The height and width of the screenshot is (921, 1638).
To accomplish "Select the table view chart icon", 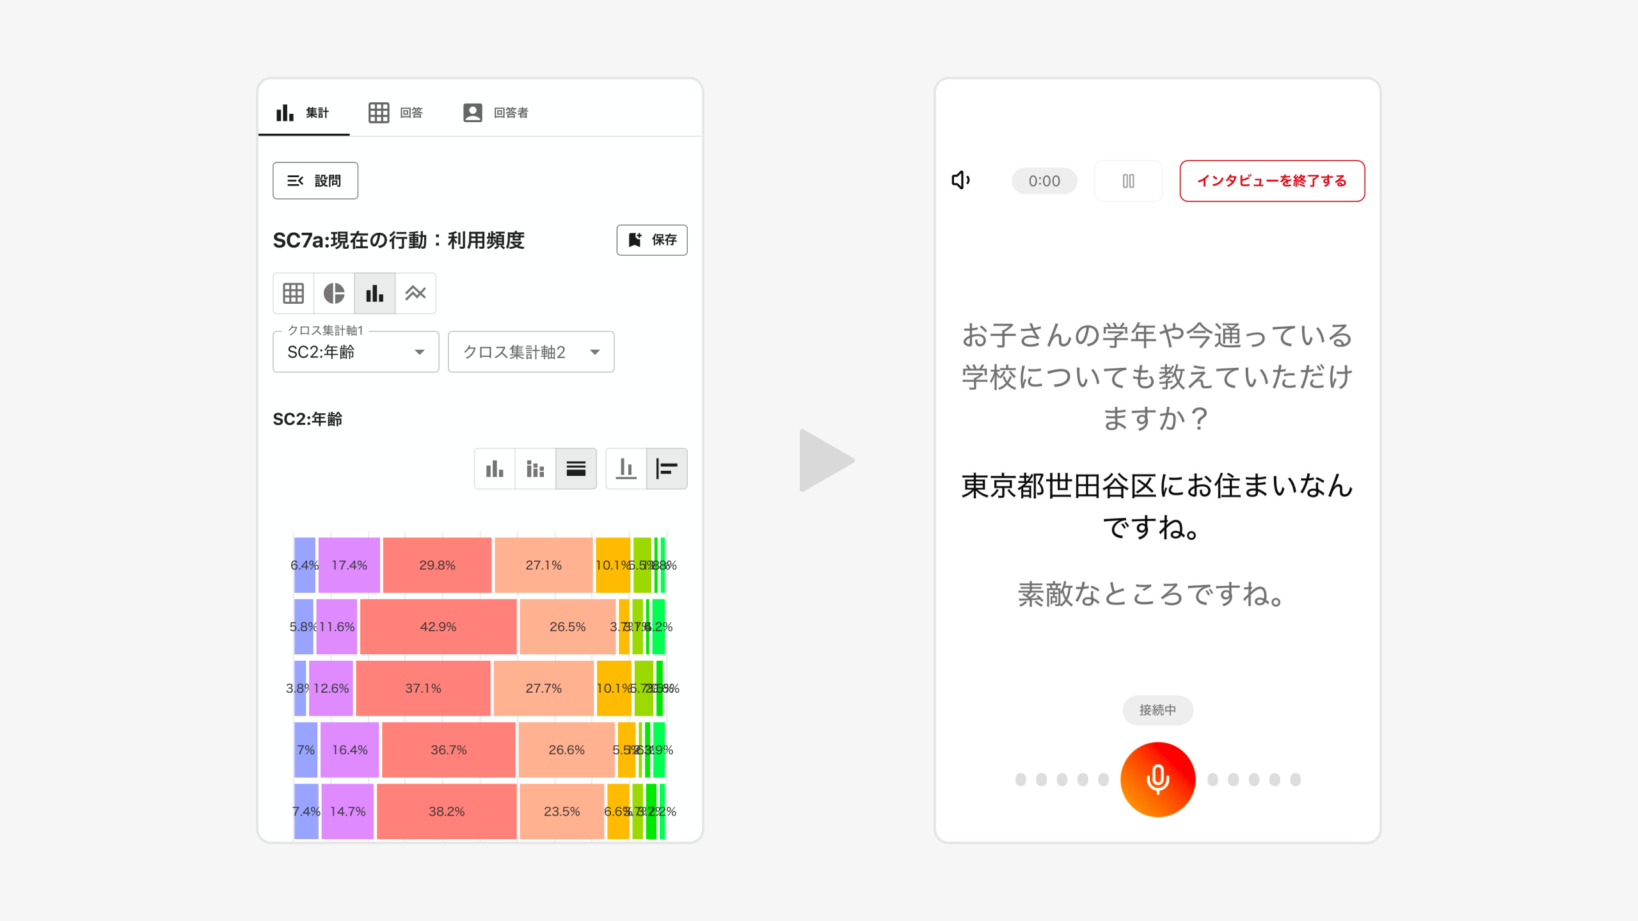I will (x=293, y=294).
